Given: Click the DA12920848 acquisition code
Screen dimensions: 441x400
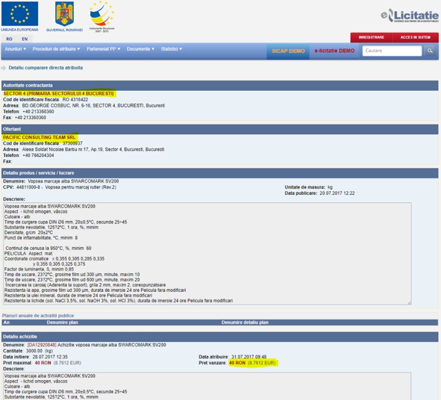Looking at the screenshot, I should pos(42,345).
